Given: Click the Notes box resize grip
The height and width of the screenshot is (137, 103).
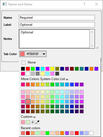Looking at the screenshot, I should [97, 47].
